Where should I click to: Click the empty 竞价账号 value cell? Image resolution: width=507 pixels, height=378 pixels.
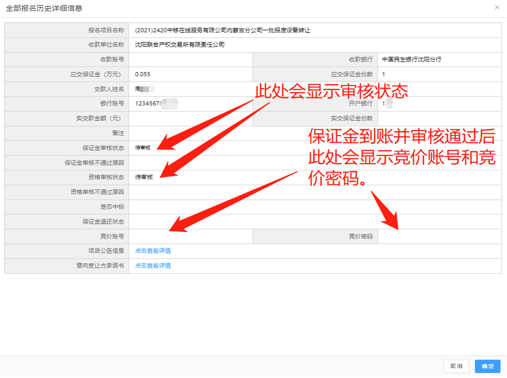pyautogui.click(x=190, y=237)
